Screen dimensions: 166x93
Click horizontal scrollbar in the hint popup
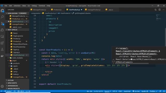[x=132, y=64]
